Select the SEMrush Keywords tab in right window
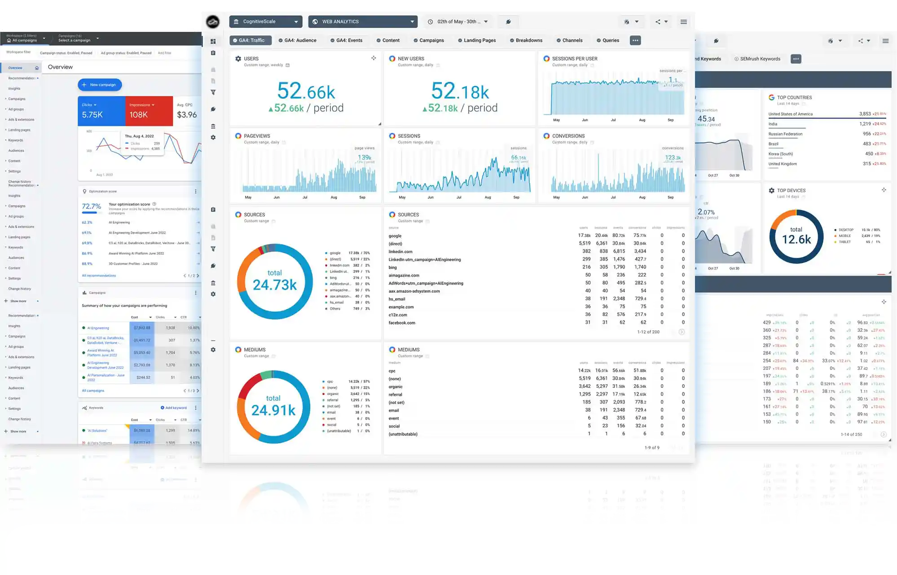 [x=757, y=59]
